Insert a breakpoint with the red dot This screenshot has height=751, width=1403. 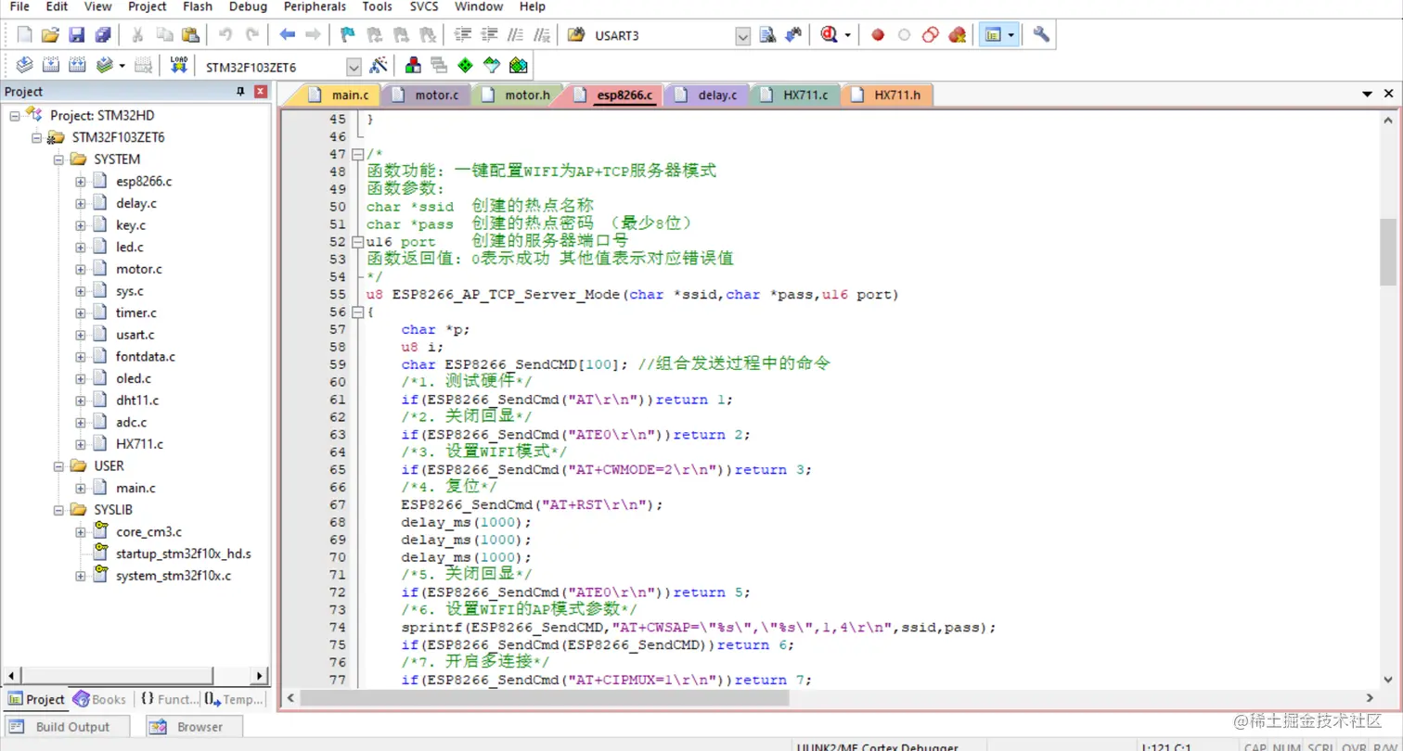coord(878,35)
